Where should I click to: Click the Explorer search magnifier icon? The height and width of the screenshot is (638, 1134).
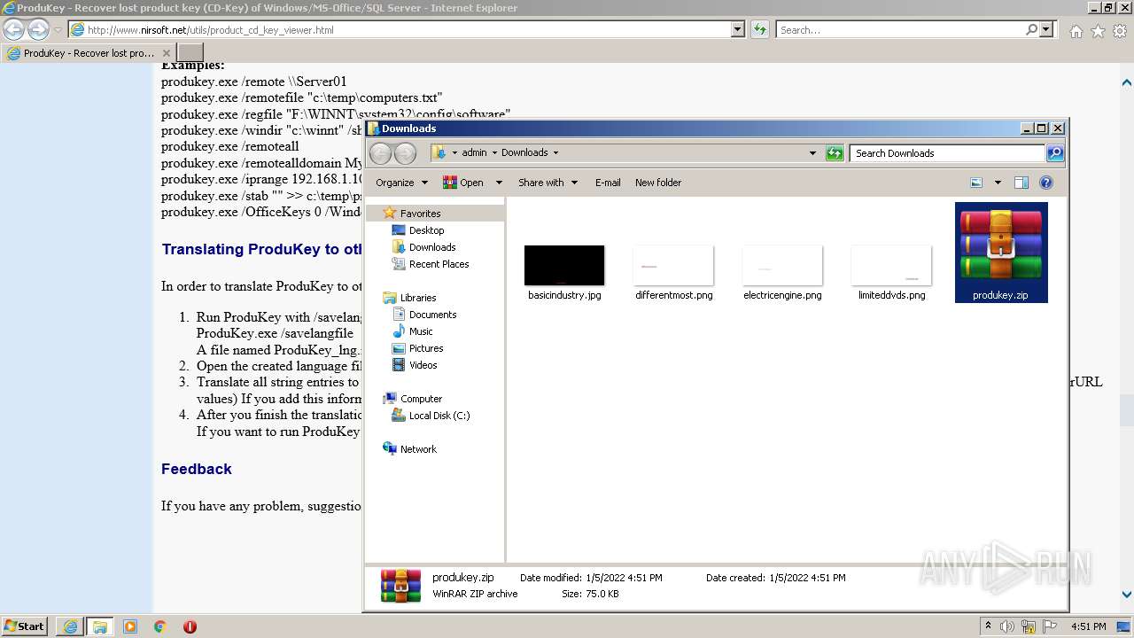[1054, 153]
